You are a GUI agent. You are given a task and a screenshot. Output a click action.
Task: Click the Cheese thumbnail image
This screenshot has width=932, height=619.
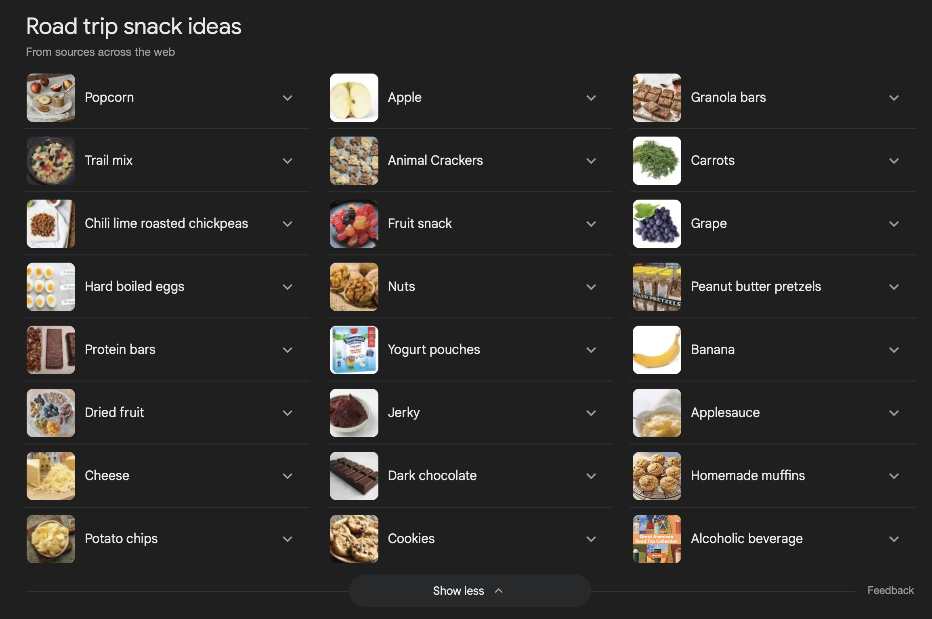[x=51, y=476]
